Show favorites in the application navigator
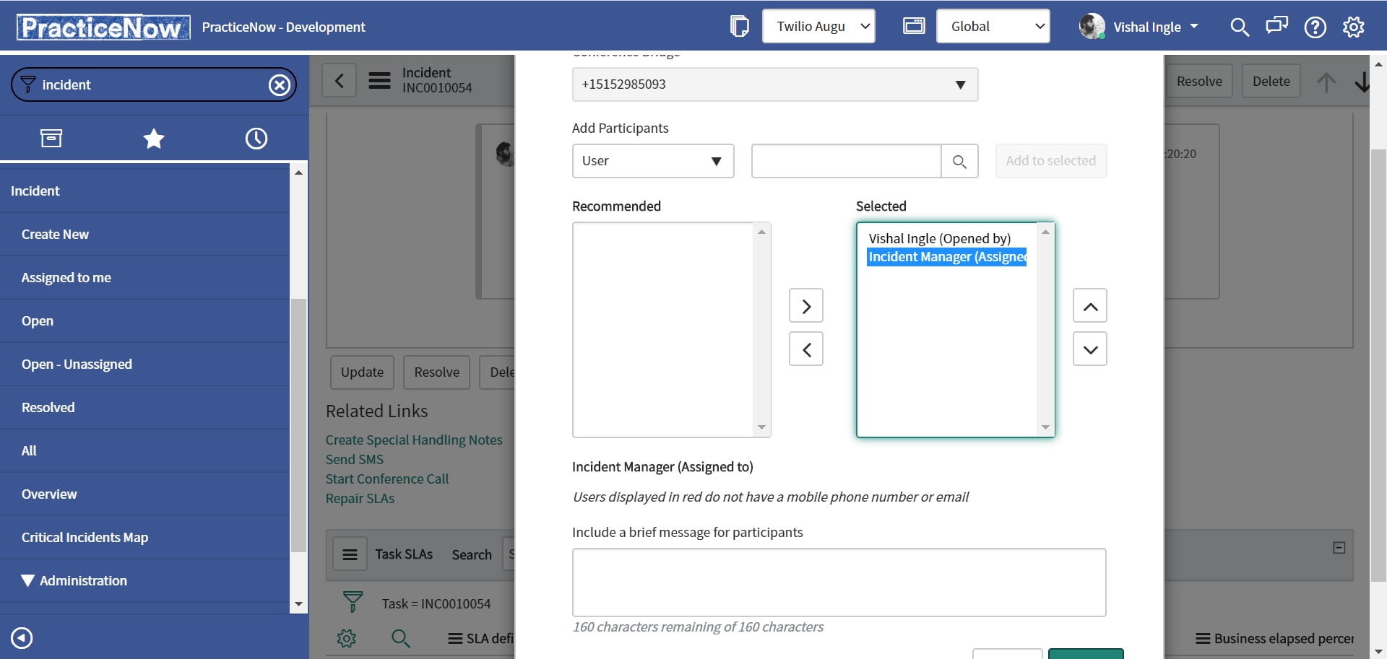The height and width of the screenshot is (659, 1387). coord(154,138)
